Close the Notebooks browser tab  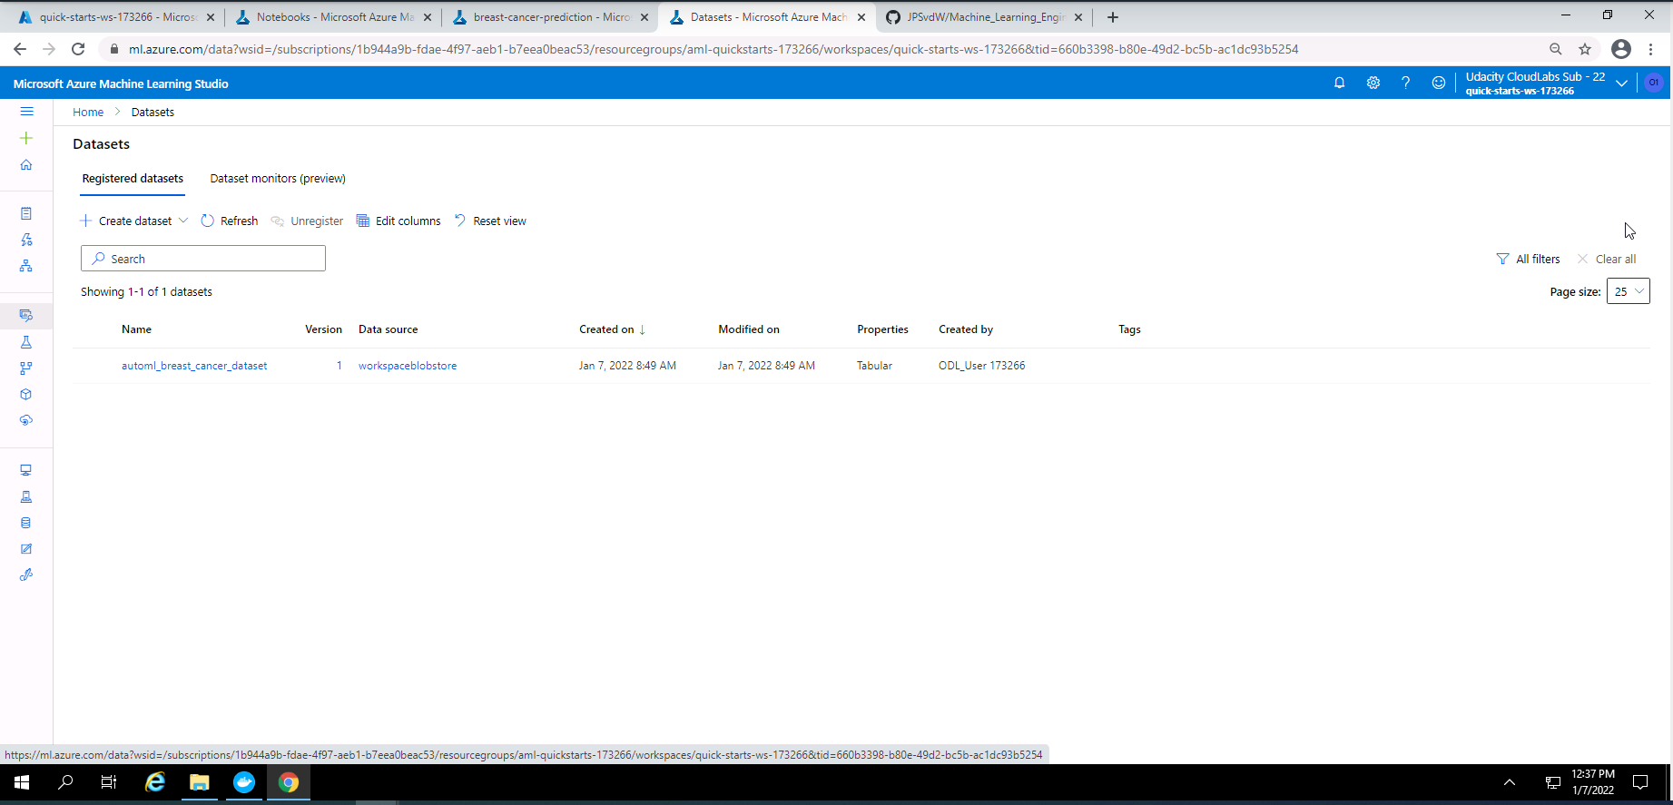428,17
